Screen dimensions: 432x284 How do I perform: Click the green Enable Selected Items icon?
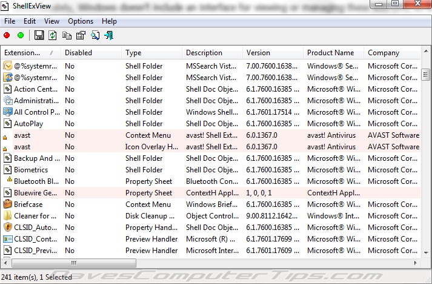pyautogui.click(x=21, y=35)
